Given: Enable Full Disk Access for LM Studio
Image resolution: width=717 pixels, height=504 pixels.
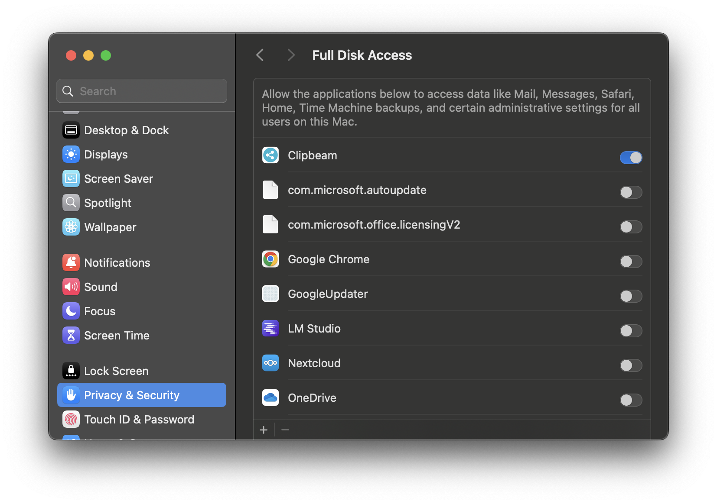Looking at the screenshot, I should pyautogui.click(x=631, y=331).
